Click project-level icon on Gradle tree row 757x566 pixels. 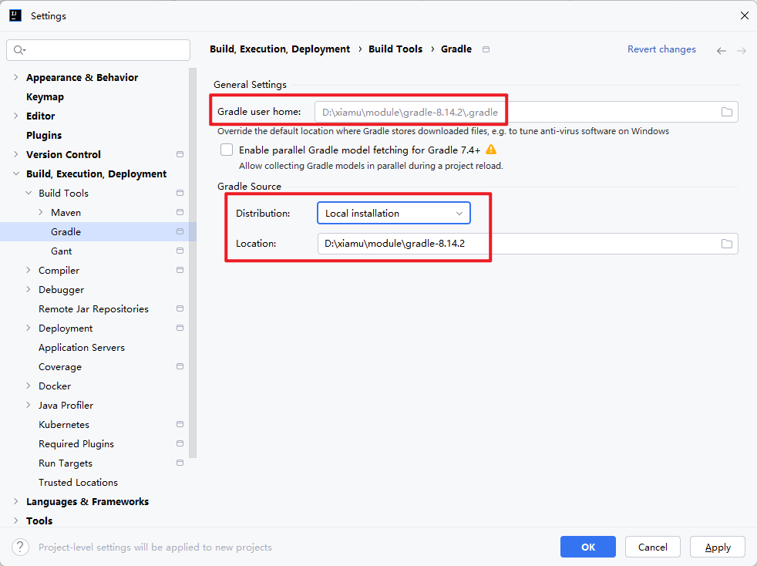(180, 232)
